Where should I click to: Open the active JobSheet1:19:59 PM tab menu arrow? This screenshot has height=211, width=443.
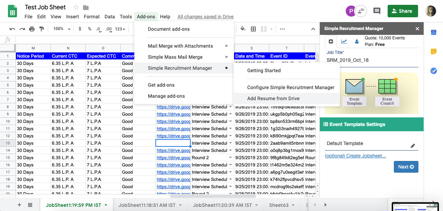click(x=106, y=205)
